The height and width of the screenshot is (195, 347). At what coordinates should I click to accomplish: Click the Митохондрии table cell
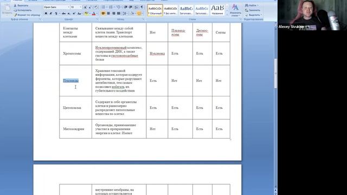click(x=75, y=129)
